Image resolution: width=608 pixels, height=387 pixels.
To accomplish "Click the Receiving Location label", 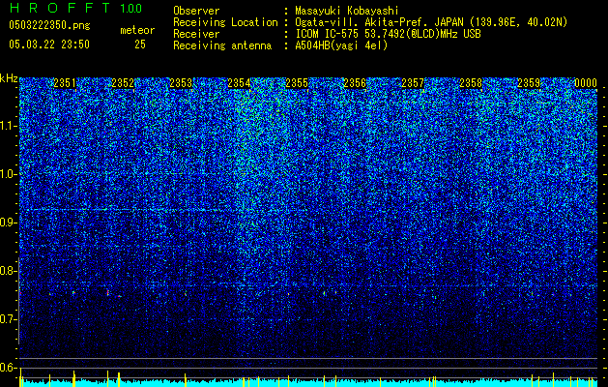I will point(225,22).
